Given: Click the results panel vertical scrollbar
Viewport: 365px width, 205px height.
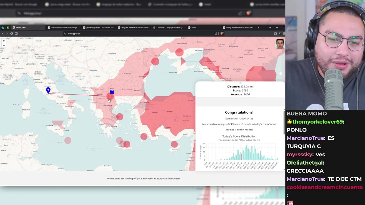Looking at the screenshot, I should point(284,122).
